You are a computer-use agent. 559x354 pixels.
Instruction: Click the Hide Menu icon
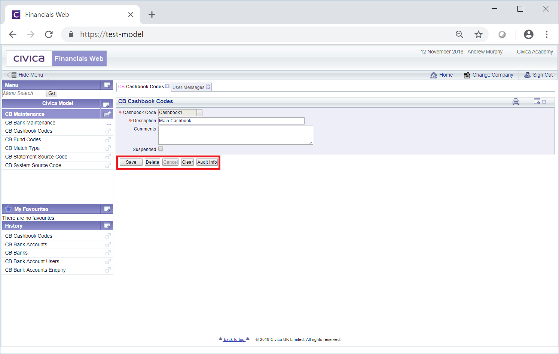pyautogui.click(x=12, y=75)
